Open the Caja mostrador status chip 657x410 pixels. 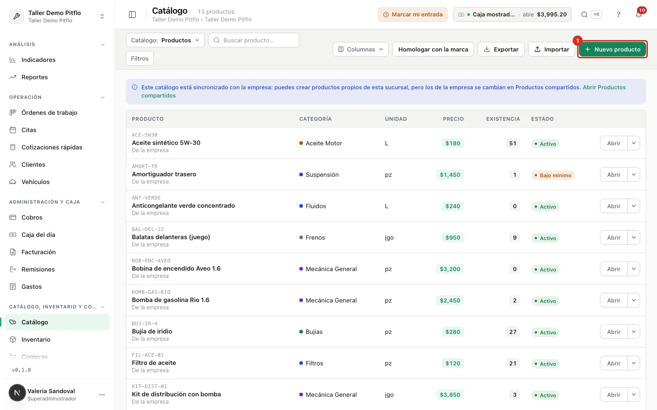[512, 15]
